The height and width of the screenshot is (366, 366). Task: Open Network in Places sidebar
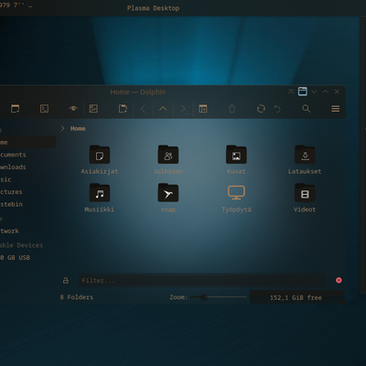(9, 231)
